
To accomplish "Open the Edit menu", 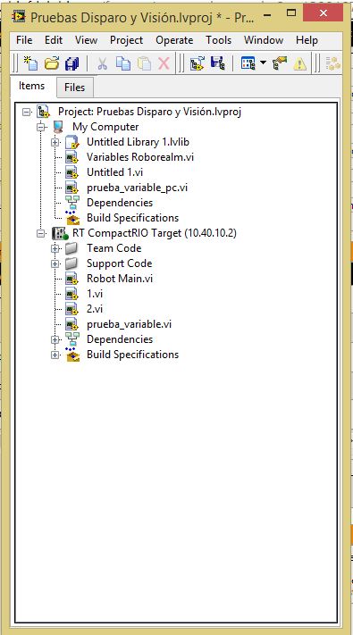I will [x=54, y=40].
